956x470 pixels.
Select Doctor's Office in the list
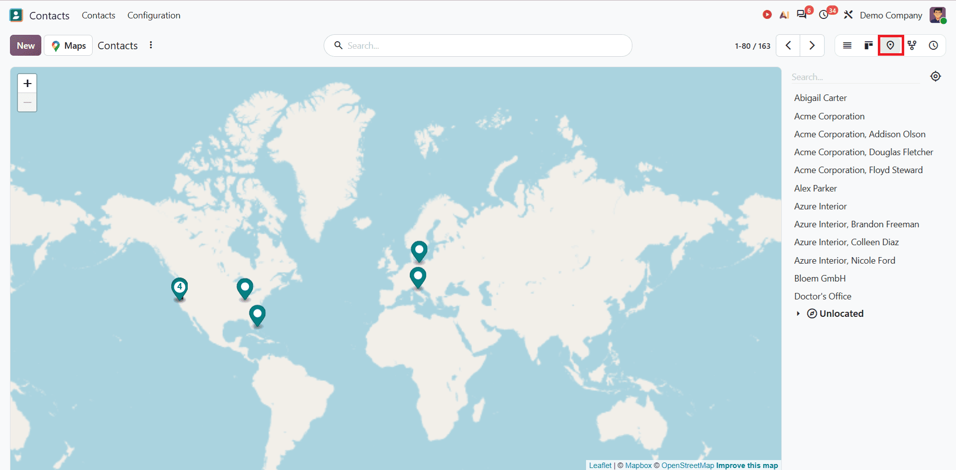click(x=823, y=296)
